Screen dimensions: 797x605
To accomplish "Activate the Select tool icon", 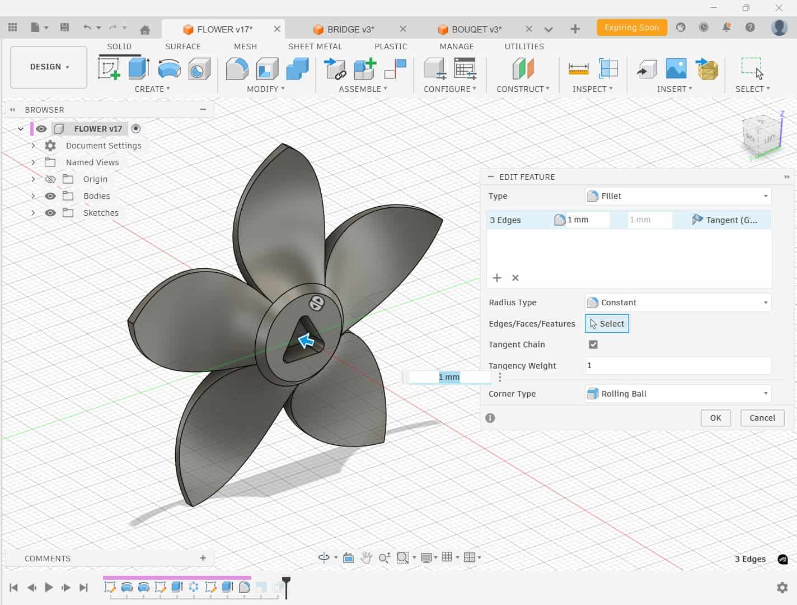I will click(x=752, y=68).
